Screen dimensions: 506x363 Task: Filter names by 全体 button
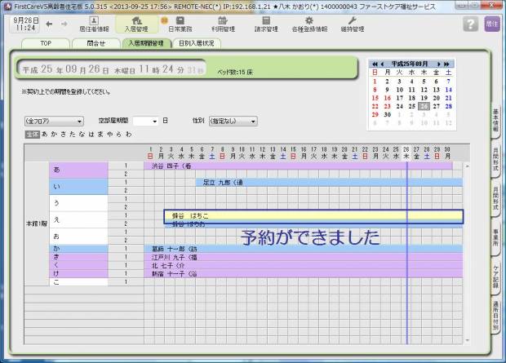point(32,133)
